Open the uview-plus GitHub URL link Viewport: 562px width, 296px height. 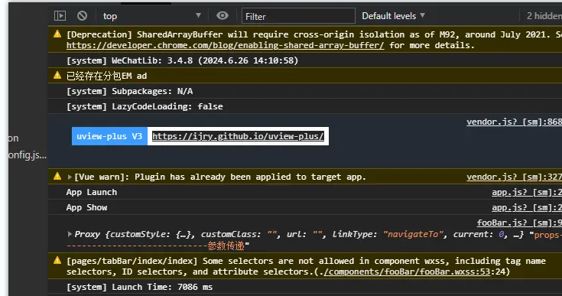(x=238, y=136)
